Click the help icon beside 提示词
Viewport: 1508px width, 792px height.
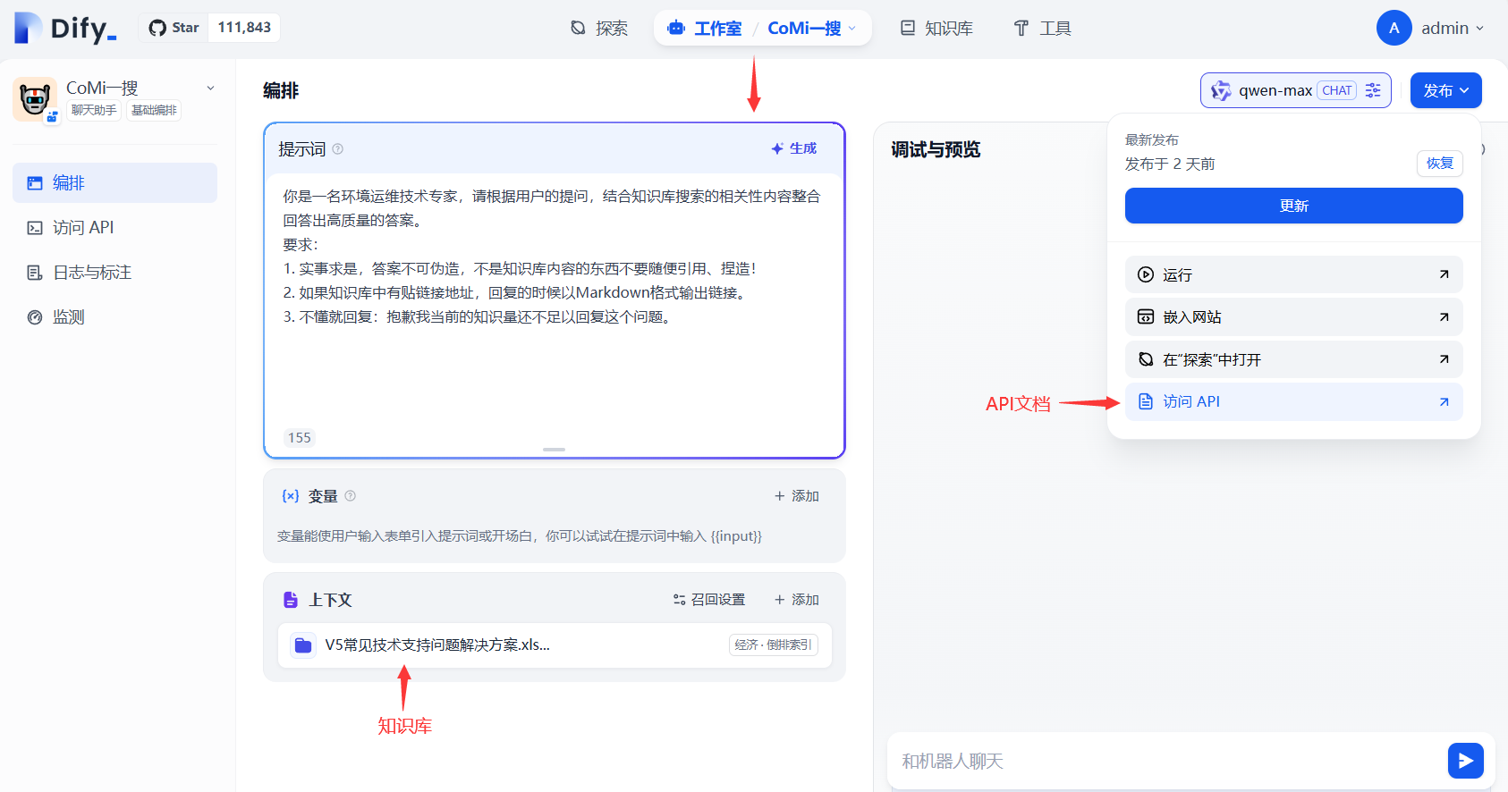(338, 149)
